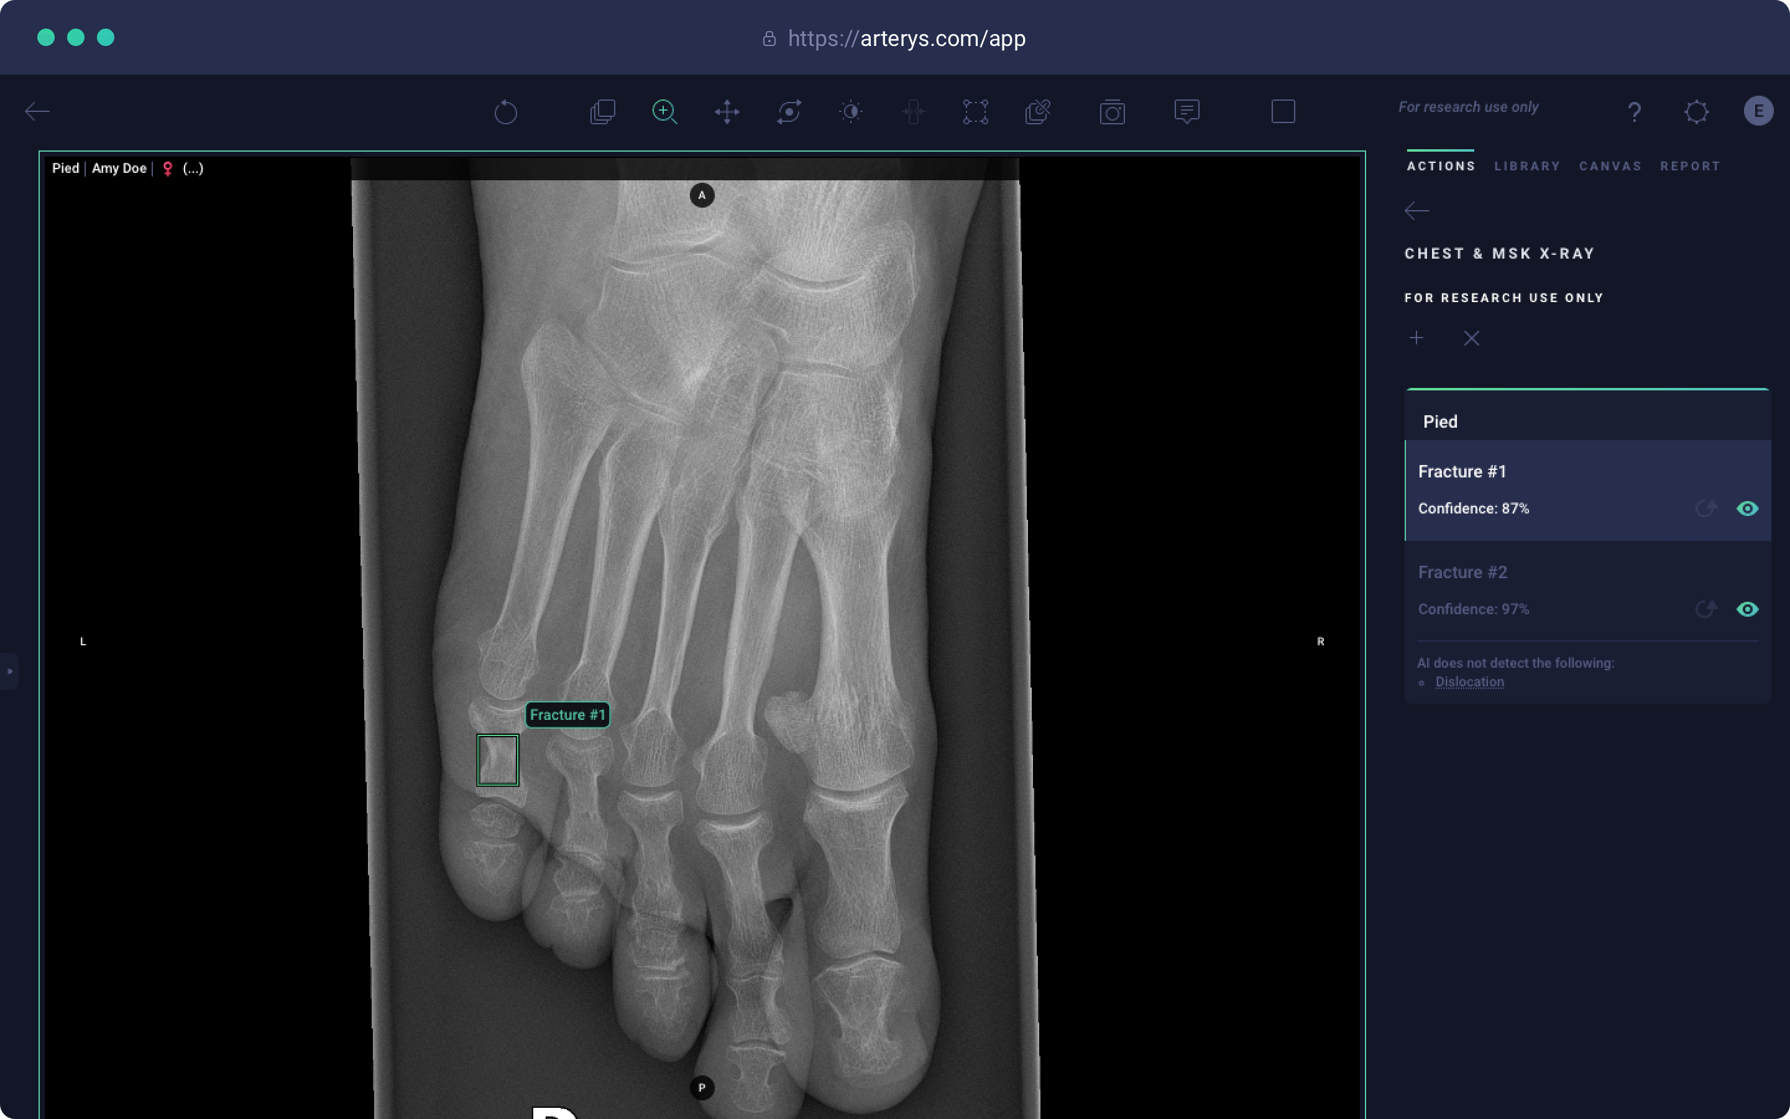Open the comment annotation tool
This screenshot has width=1790, height=1119.
[1187, 112]
